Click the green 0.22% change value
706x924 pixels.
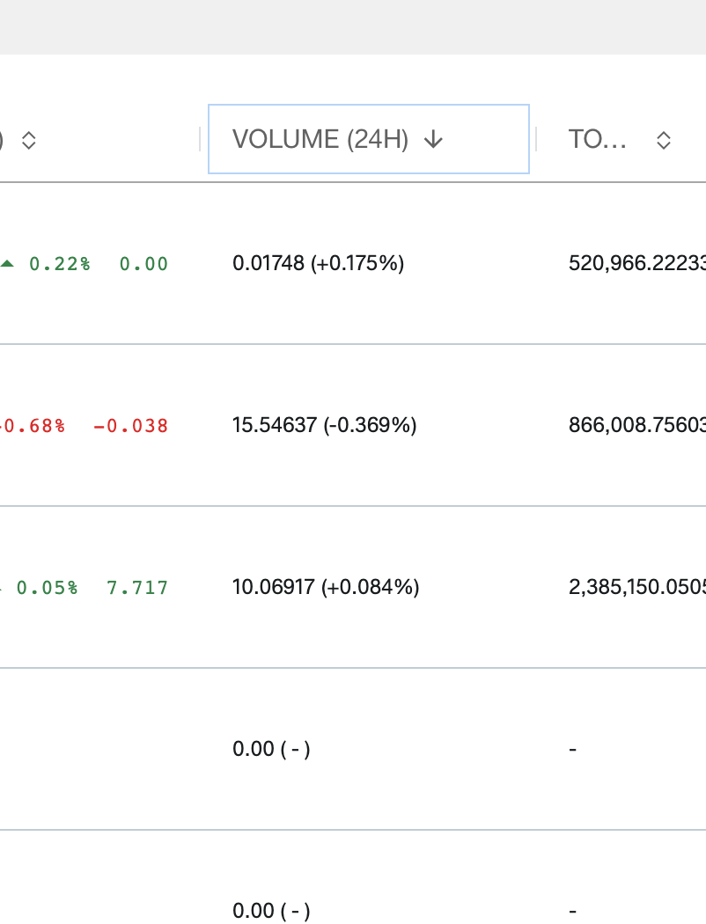[x=60, y=264]
